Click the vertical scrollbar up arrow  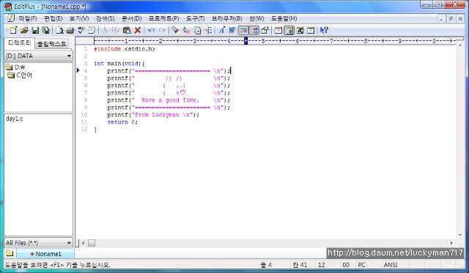click(x=460, y=45)
